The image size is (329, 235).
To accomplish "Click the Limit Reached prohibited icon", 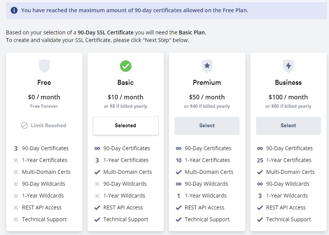I will pyautogui.click(x=24, y=125).
